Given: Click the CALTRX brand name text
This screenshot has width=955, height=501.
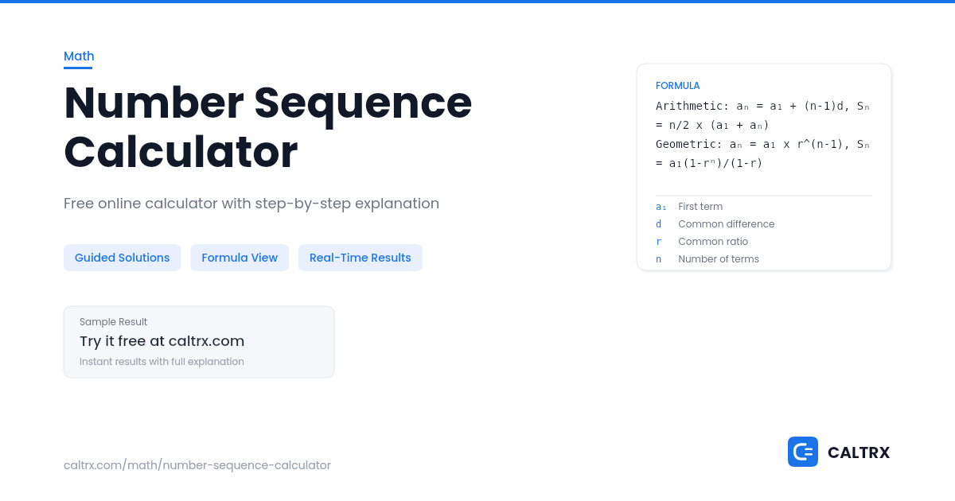Looking at the screenshot, I should coord(859,452).
